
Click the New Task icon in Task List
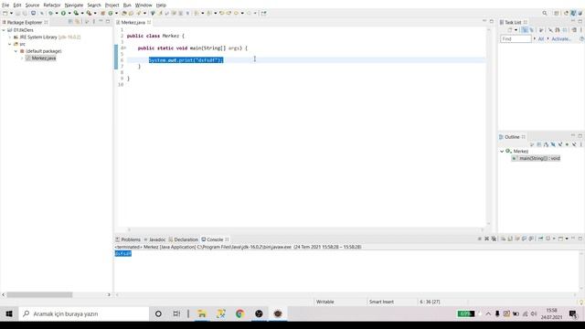tap(510, 30)
